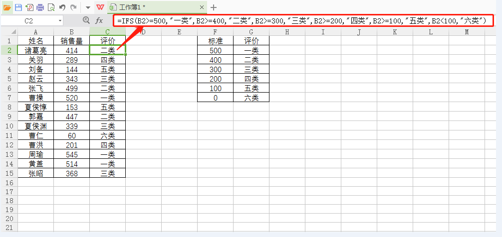Click the Name Box showing C2
This screenshot has width=502, height=237.
tap(29, 21)
